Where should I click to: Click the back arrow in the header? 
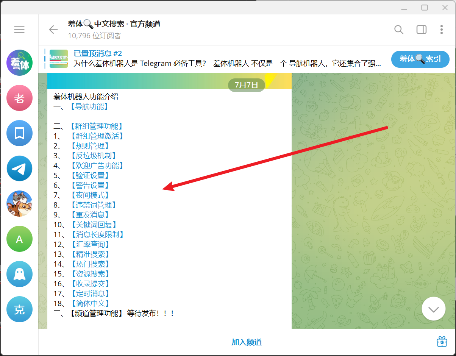point(53,30)
